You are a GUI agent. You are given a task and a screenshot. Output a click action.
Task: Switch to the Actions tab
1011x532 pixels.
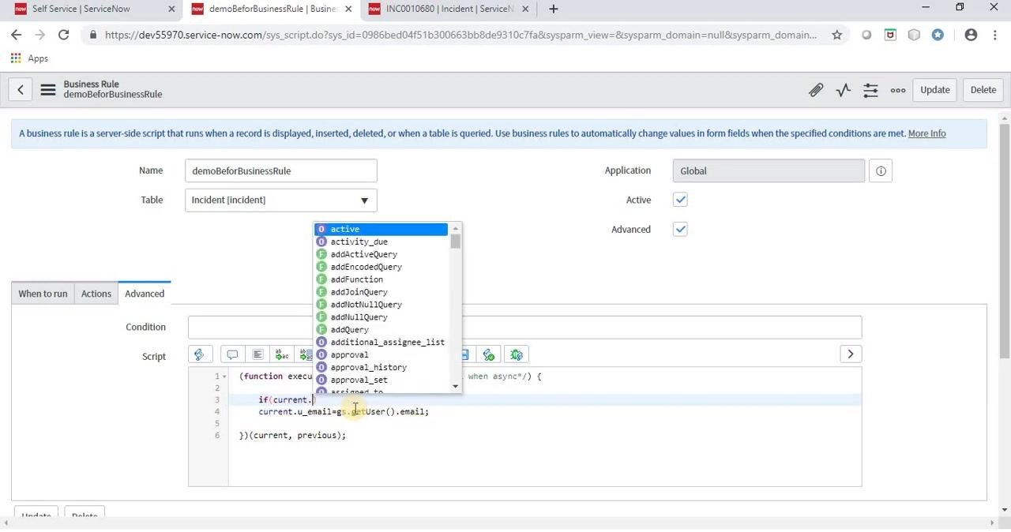[x=96, y=294]
